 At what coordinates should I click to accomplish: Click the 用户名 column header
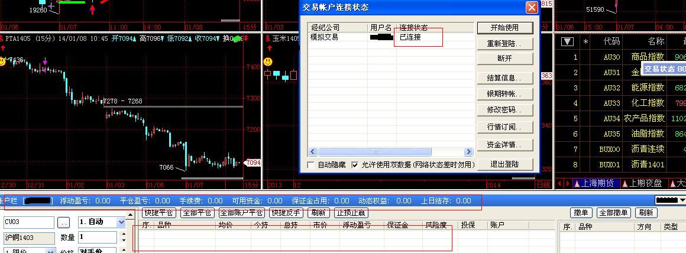point(382,28)
